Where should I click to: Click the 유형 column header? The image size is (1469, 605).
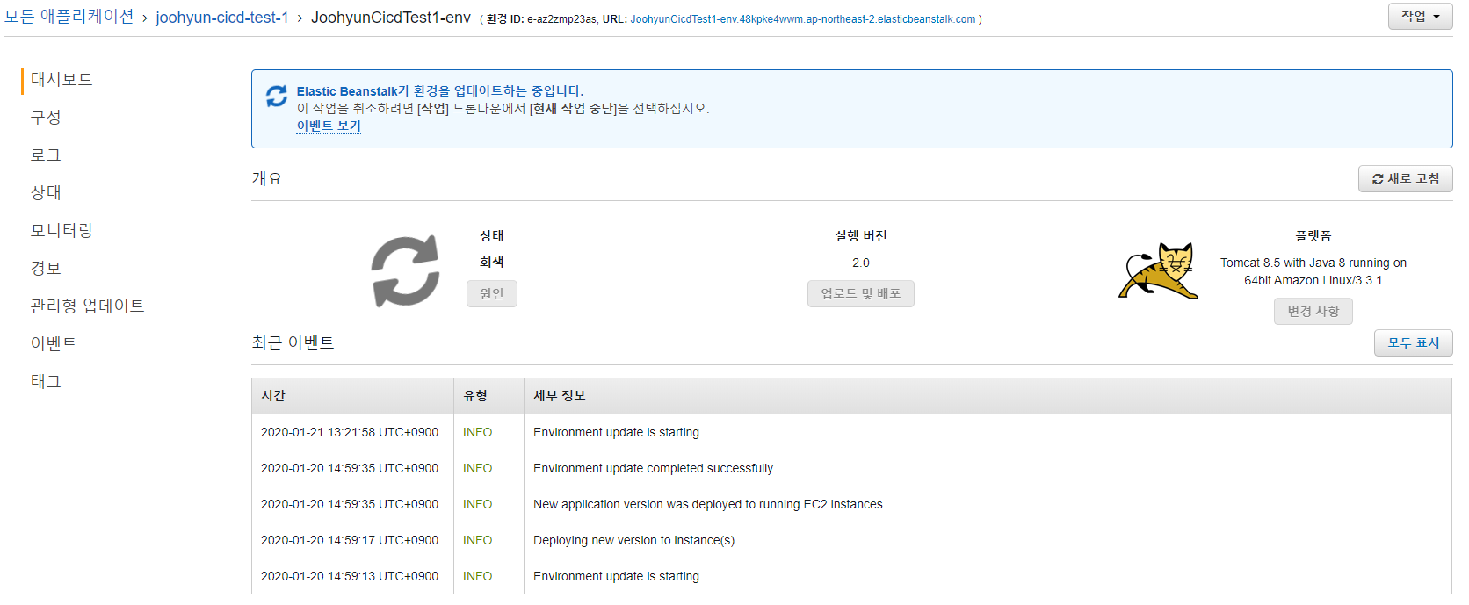point(488,396)
